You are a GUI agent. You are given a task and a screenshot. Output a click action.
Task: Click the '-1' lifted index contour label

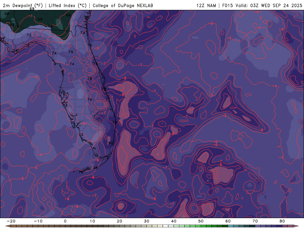(x=30, y=16)
